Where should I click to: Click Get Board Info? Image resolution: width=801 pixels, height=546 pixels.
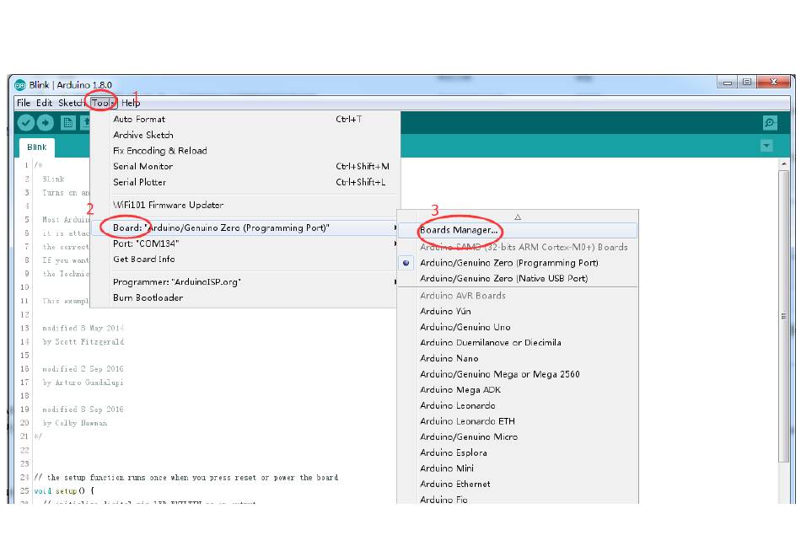point(245,260)
